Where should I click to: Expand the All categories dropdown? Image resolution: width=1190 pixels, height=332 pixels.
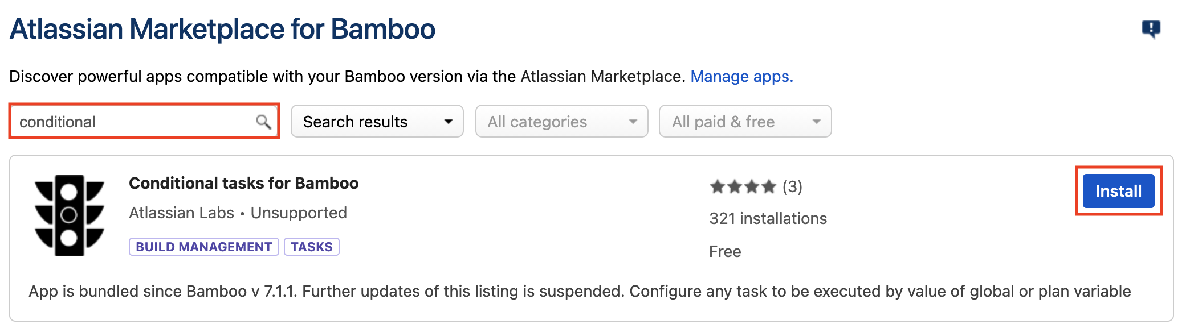pos(561,122)
